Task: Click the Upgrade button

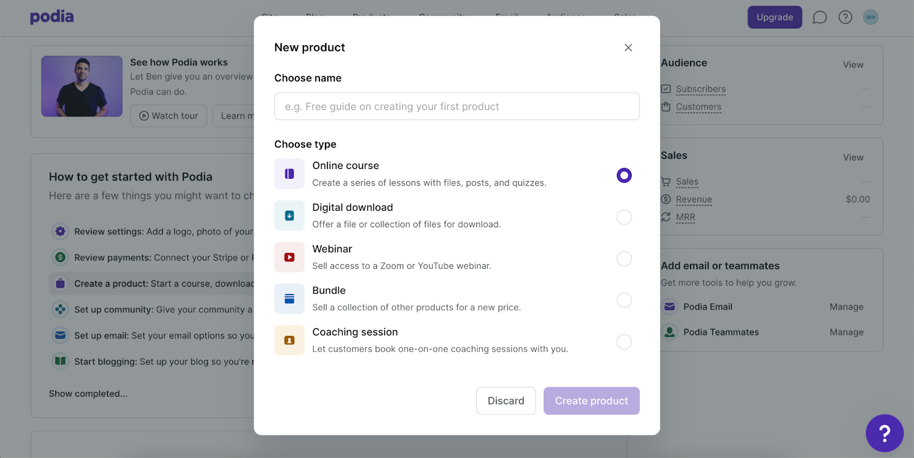Action: [775, 18]
